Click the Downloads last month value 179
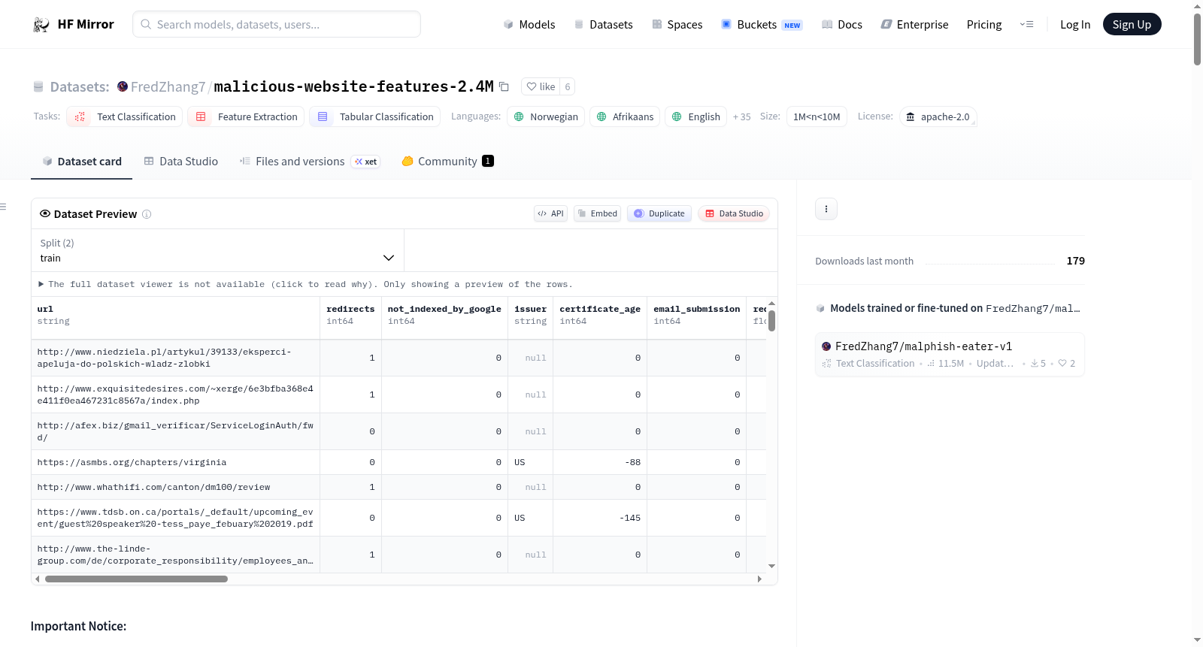The height and width of the screenshot is (647, 1203). (1075, 261)
